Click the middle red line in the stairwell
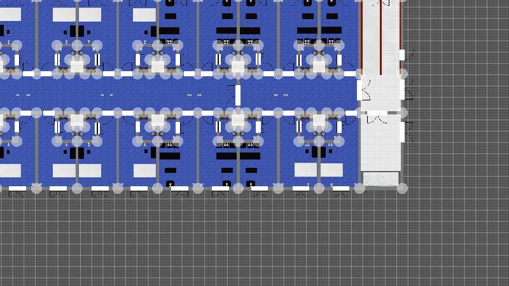The width and height of the screenshot is (509, 286). (380, 35)
